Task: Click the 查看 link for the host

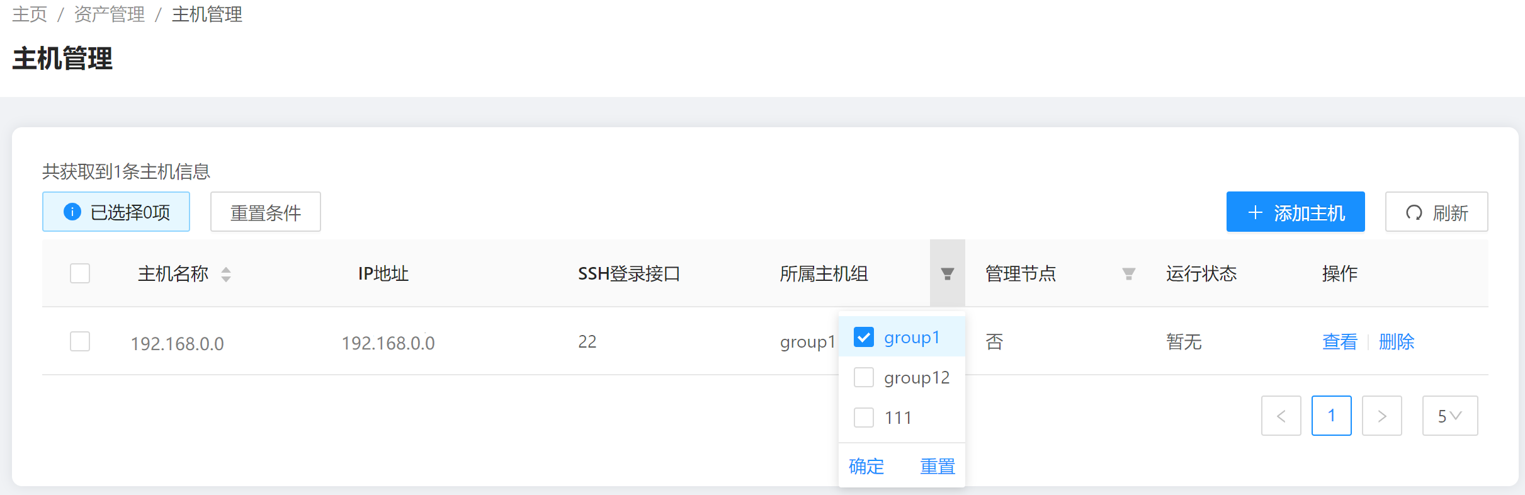Action: click(1339, 342)
